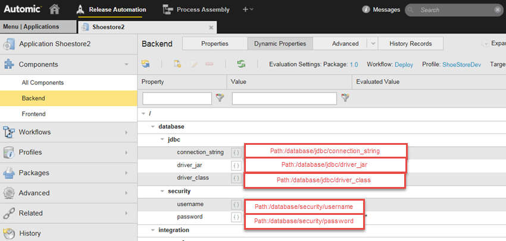Expand the plus menu in top bar

(x=248, y=9)
